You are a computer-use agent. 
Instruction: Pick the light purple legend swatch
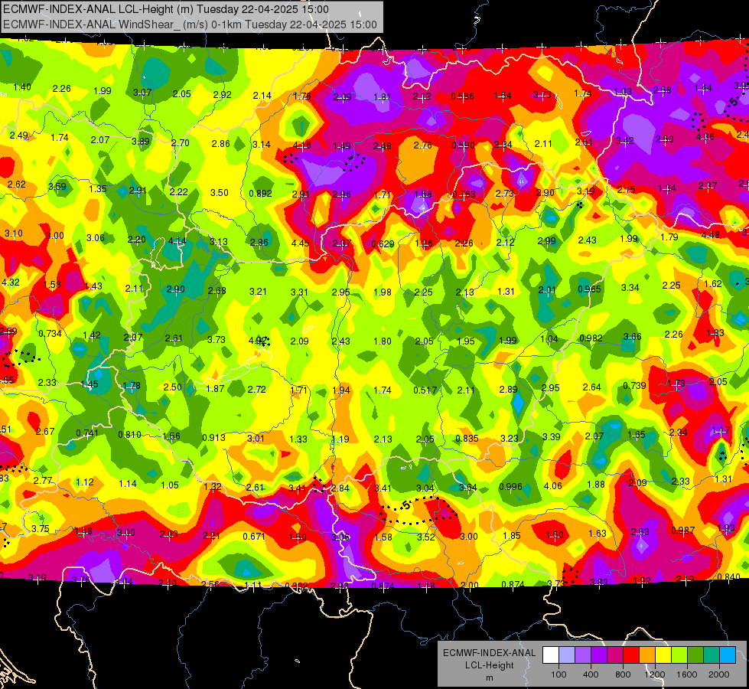point(583,655)
